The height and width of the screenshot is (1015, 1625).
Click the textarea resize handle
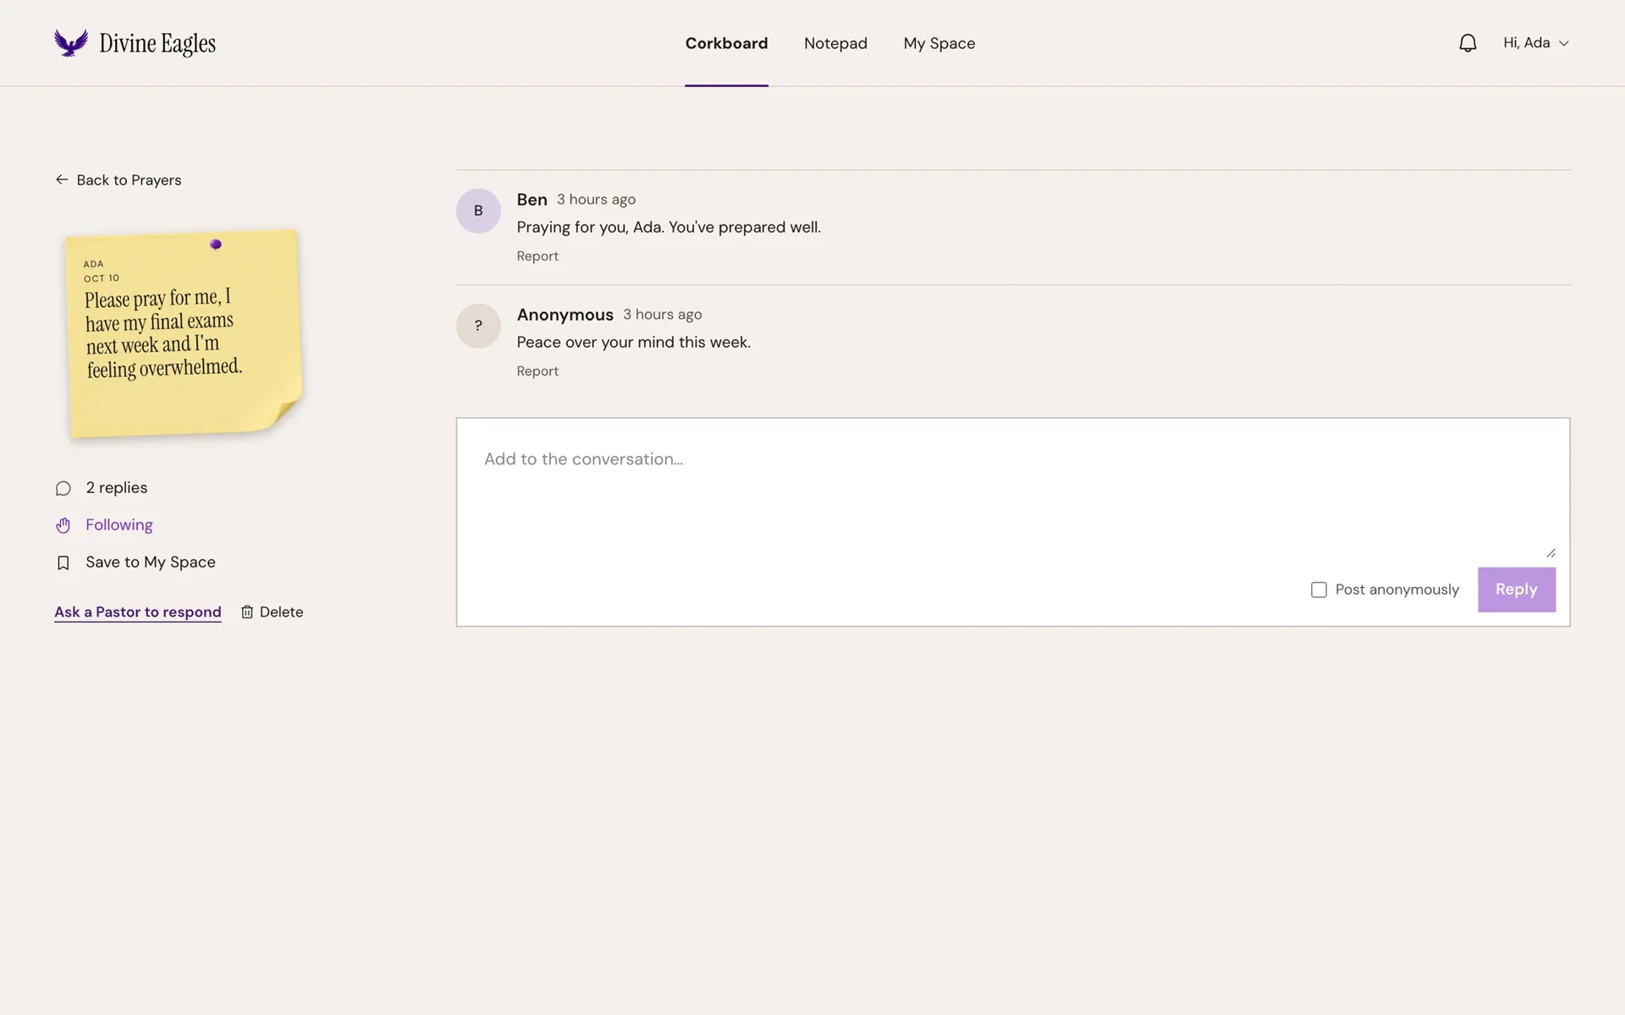pos(1551,552)
